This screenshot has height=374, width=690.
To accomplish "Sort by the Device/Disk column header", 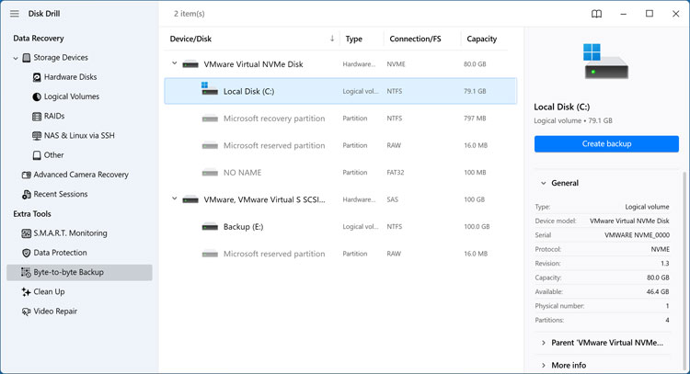I will [x=190, y=39].
